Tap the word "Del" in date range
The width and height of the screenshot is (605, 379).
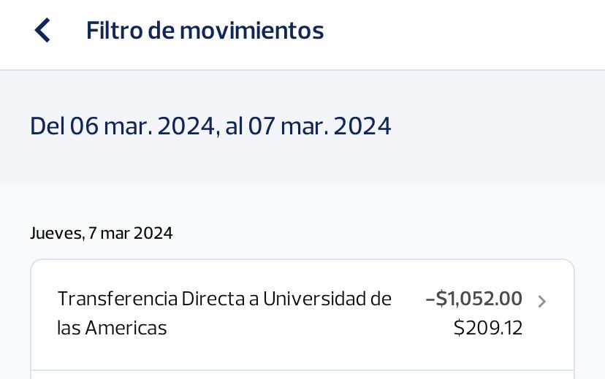pyautogui.click(x=47, y=126)
